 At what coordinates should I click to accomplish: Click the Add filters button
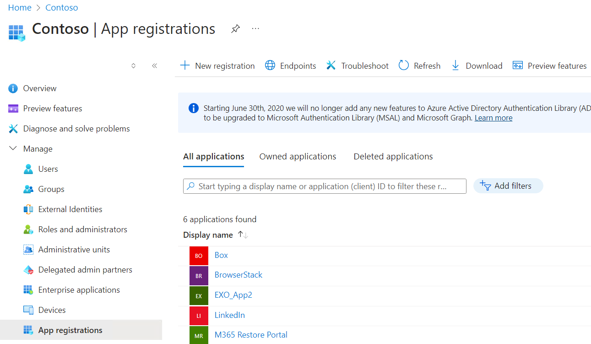point(508,186)
